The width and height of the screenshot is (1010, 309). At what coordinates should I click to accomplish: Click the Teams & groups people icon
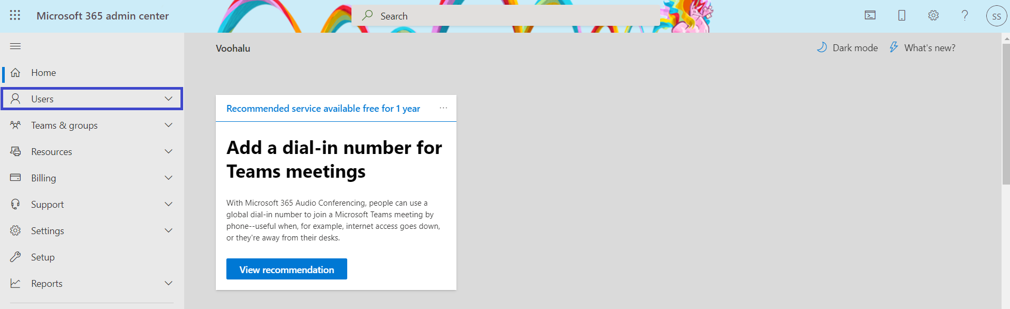click(15, 125)
